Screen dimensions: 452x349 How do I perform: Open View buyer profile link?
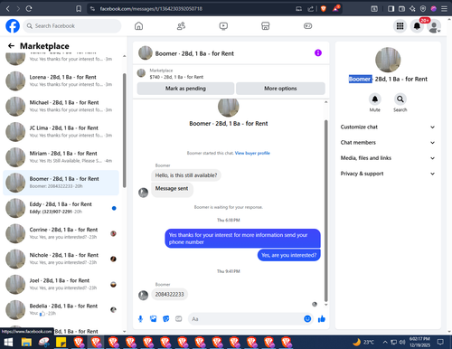tap(252, 153)
